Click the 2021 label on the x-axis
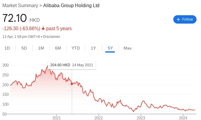Screen dimensions: 201x120 (57, 117)
